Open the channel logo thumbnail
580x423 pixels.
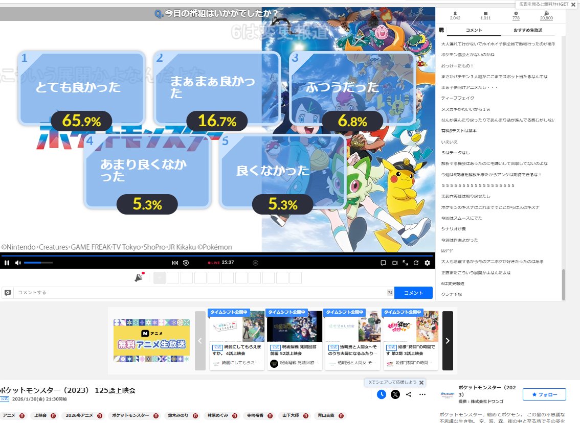point(448,394)
